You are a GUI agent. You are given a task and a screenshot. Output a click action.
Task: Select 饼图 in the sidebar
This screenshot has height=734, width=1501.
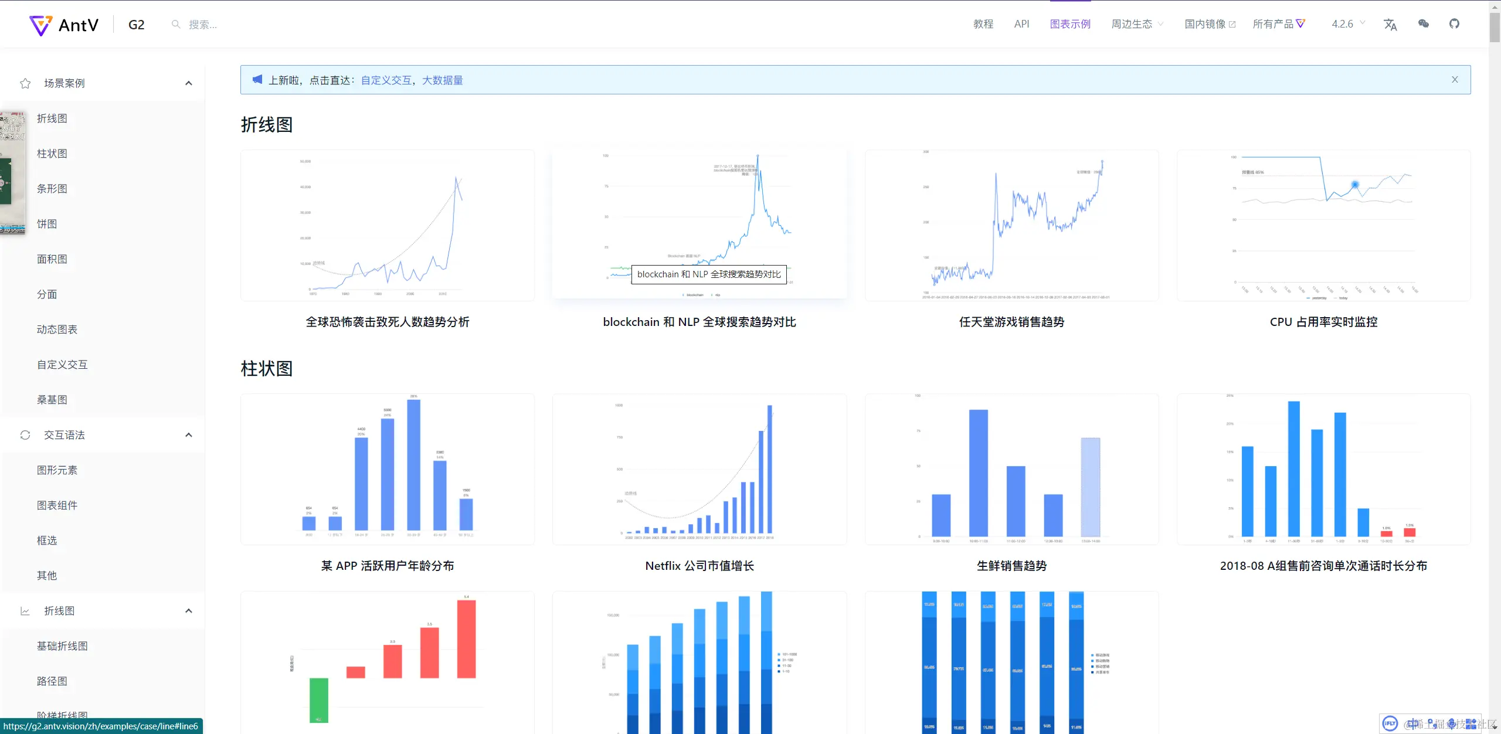[47, 224]
